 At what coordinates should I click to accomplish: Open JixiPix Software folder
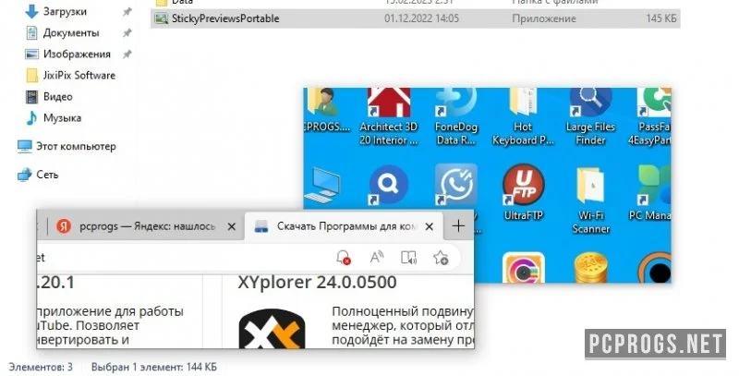click(x=79, y=76)
